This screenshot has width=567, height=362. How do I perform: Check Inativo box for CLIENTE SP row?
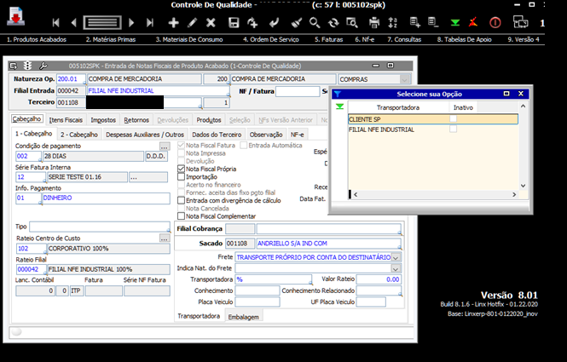(454, 119)
